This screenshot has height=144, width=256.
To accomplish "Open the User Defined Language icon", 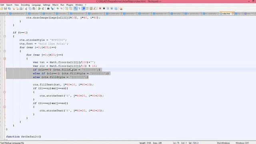I will tap(87, 8).
